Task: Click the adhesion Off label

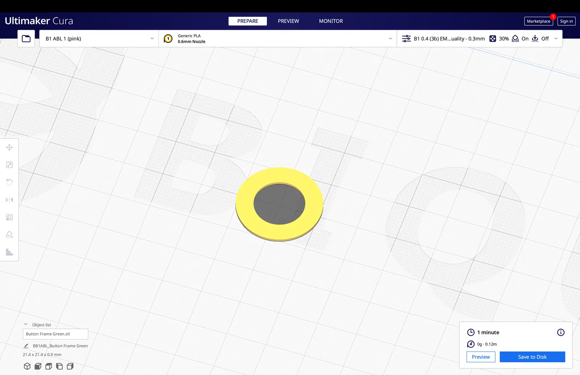Action: pyautogui.click(x=545, y=38)
